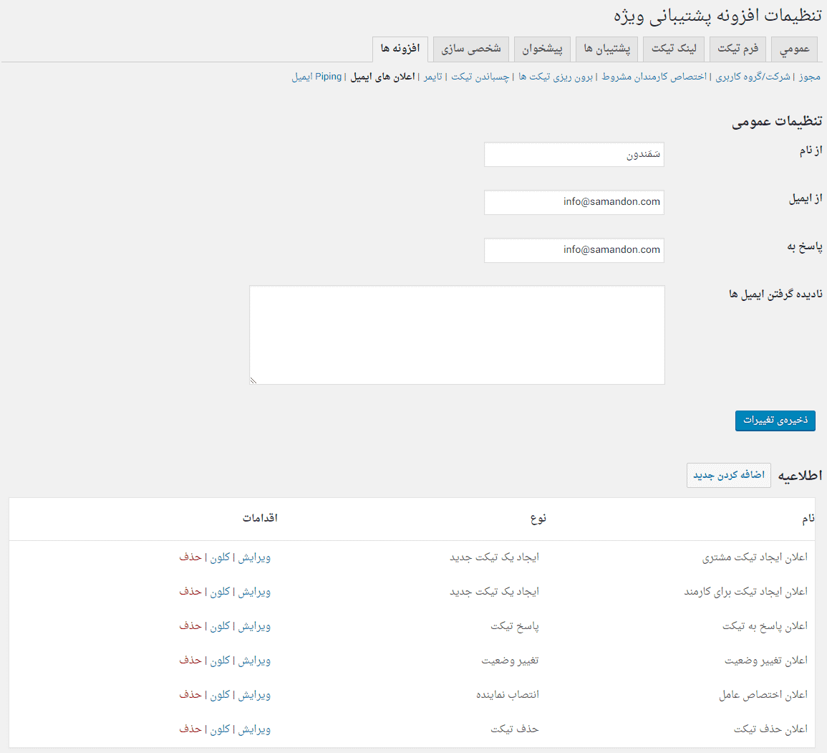Viewport: 827px width, 753px height.
Task: Focus the از نام input field
Action: [574, 155]
